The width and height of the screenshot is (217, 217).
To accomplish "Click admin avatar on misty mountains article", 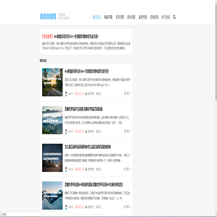I will pyautogui.click(x=66, y=131).
